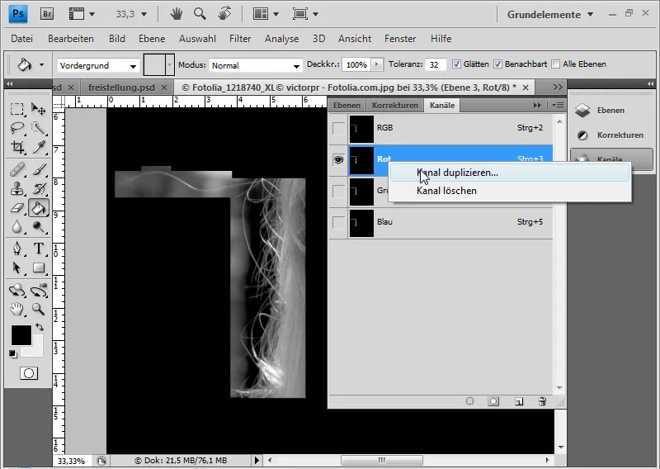Reset default foreground background colors
Image resolution: width=660 pixels, height=469 pixels.
13,354
